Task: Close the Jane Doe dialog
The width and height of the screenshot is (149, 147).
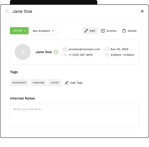Action: tap(142, 11)
